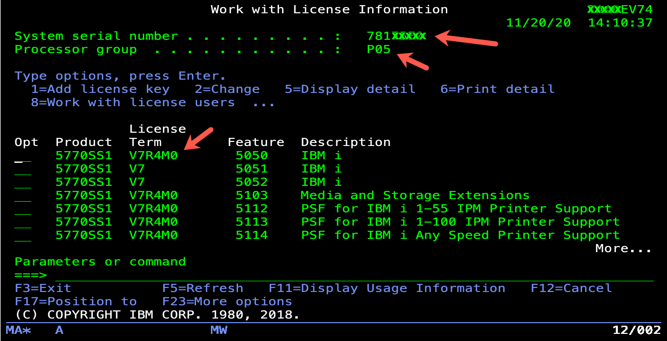Click 8=Work with license users option
Image resolution: width=667 pixels, height=341 pixels.
[133, 103]
